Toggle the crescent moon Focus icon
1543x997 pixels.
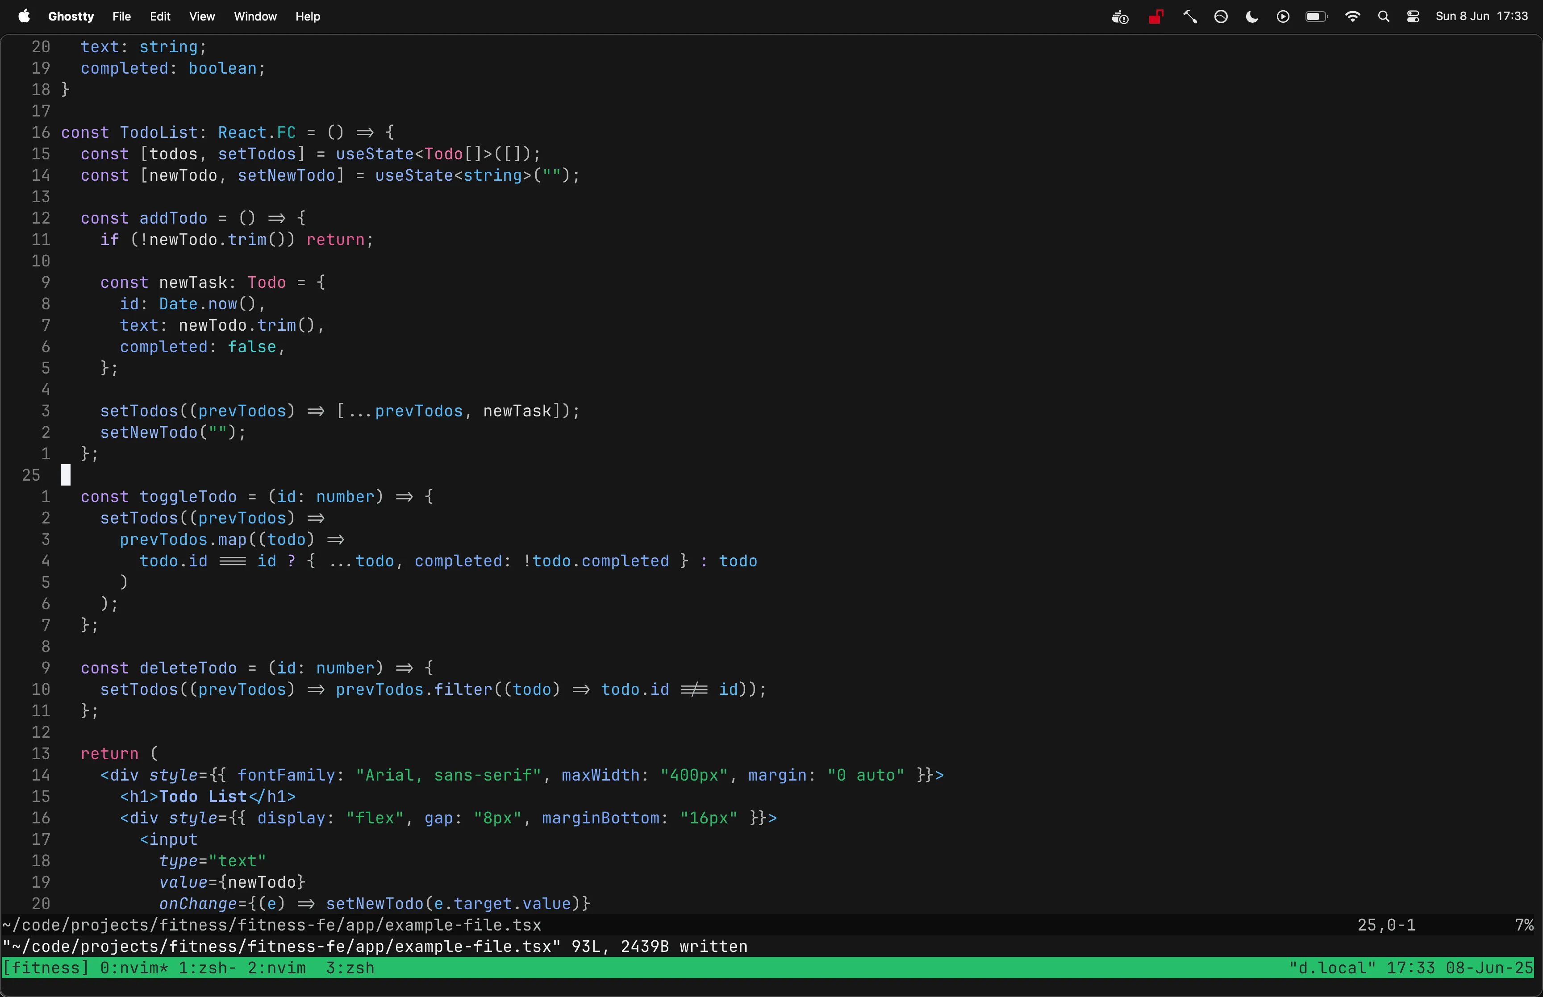click(x=1252, y=17)
